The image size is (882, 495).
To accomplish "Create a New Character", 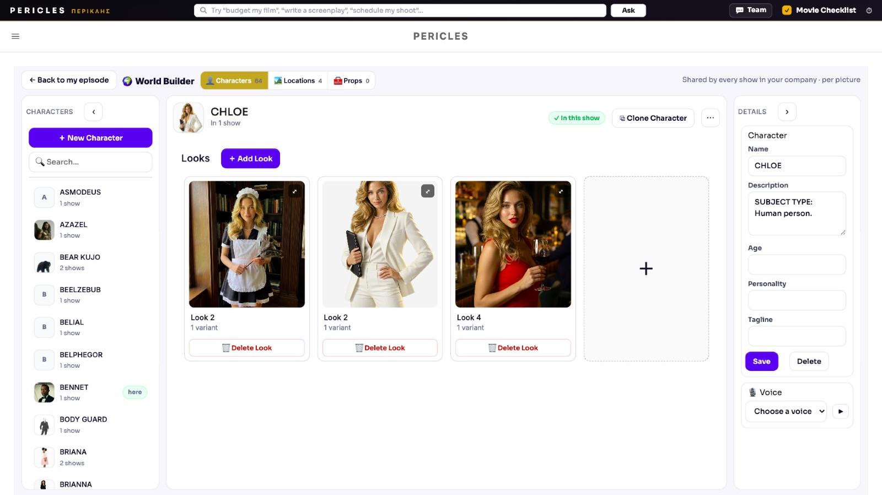I will pyautogui.click(x=90, y=138).
